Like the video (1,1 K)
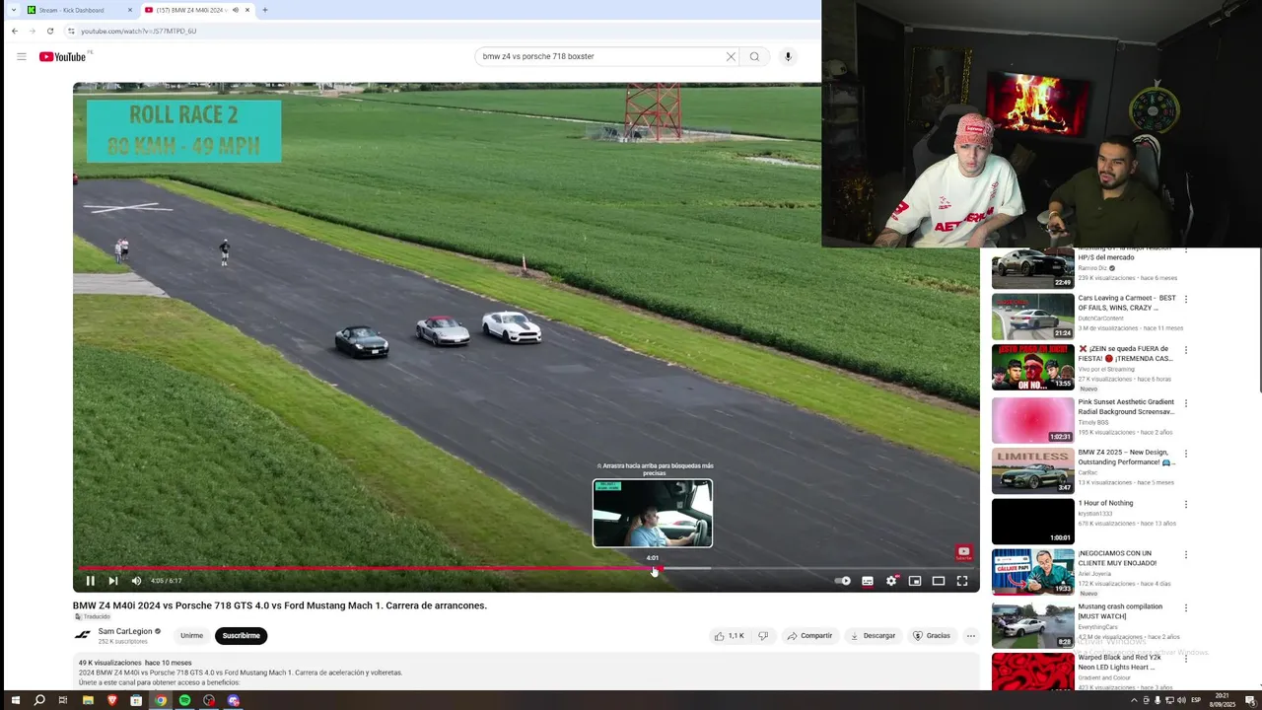 pos(730,636)
